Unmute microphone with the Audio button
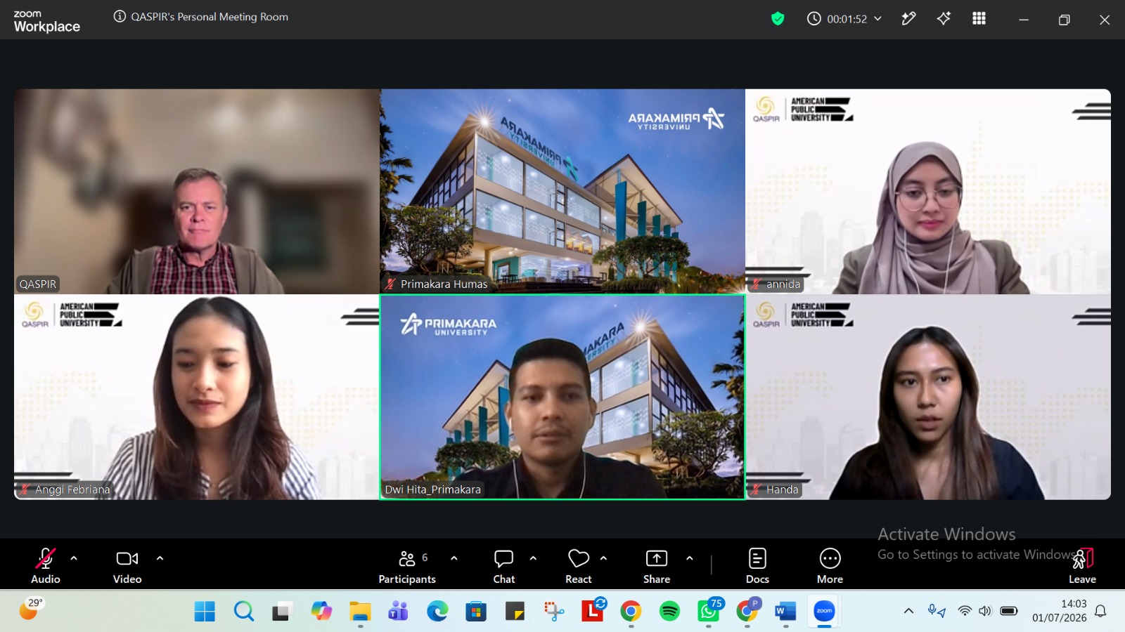This screenshot has height=632, width=1125. click(46, 565)
